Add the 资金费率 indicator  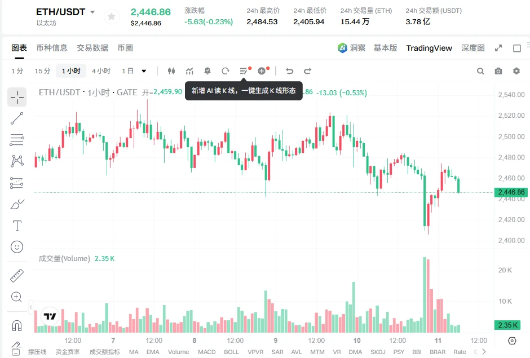68,352
